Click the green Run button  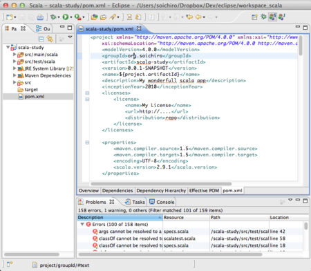click(66, 17)
